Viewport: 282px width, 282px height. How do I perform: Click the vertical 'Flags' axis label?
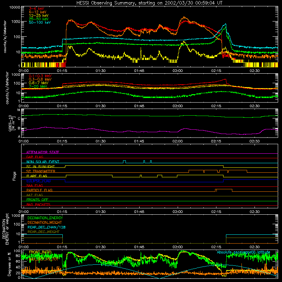tap(14, 176)
